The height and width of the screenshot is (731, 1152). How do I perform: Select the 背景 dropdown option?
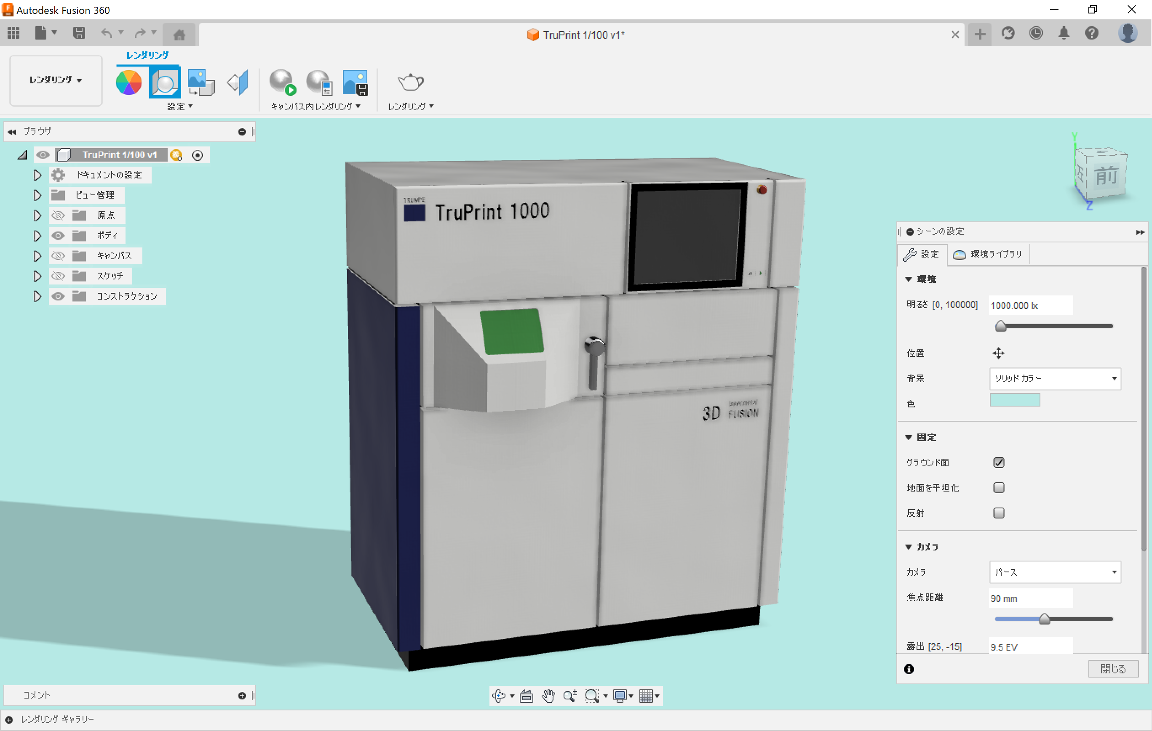click(x=1052, y=378)
